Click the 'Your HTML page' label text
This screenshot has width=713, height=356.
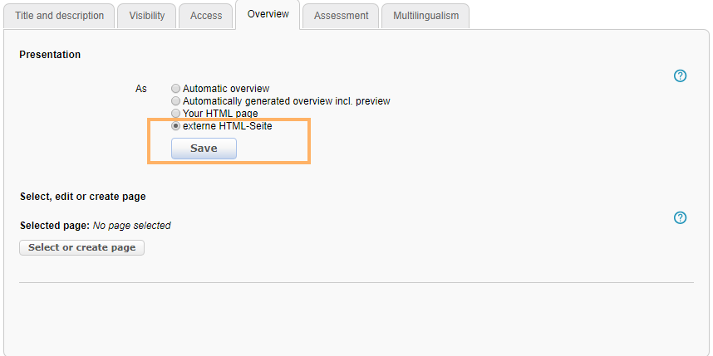coord(220,114)
